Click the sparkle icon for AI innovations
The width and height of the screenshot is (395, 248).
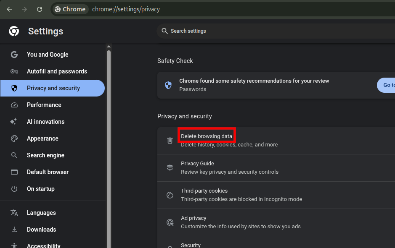(13, 121)
